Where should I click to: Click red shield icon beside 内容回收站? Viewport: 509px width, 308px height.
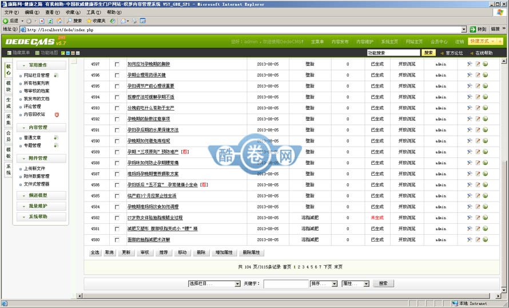tap(57, 114)
